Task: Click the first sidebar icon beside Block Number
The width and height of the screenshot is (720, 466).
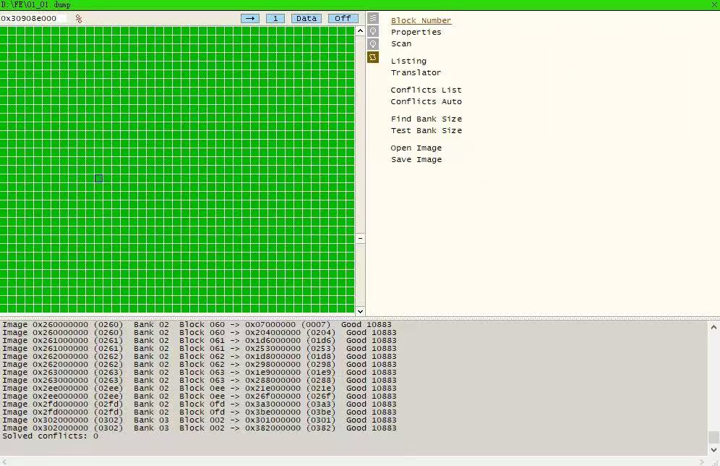Action: (x=373, y=18)
